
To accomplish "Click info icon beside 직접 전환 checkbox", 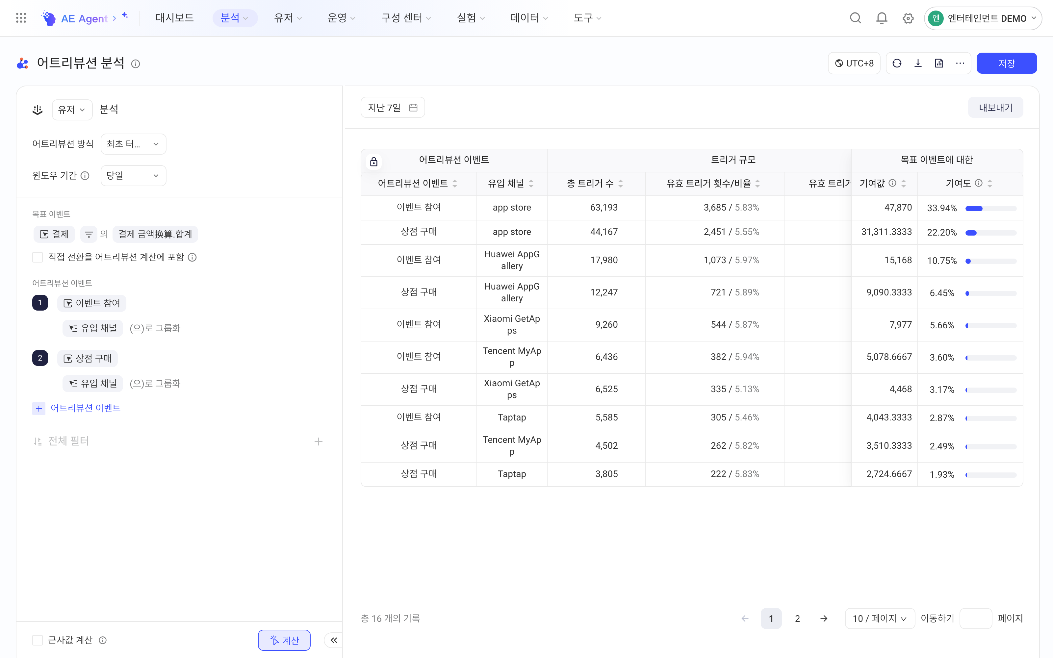I will [x=192, y=257].
